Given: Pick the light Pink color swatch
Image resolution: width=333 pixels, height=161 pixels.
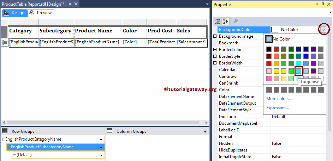Looking at the screenshot, I should (269, 71).
